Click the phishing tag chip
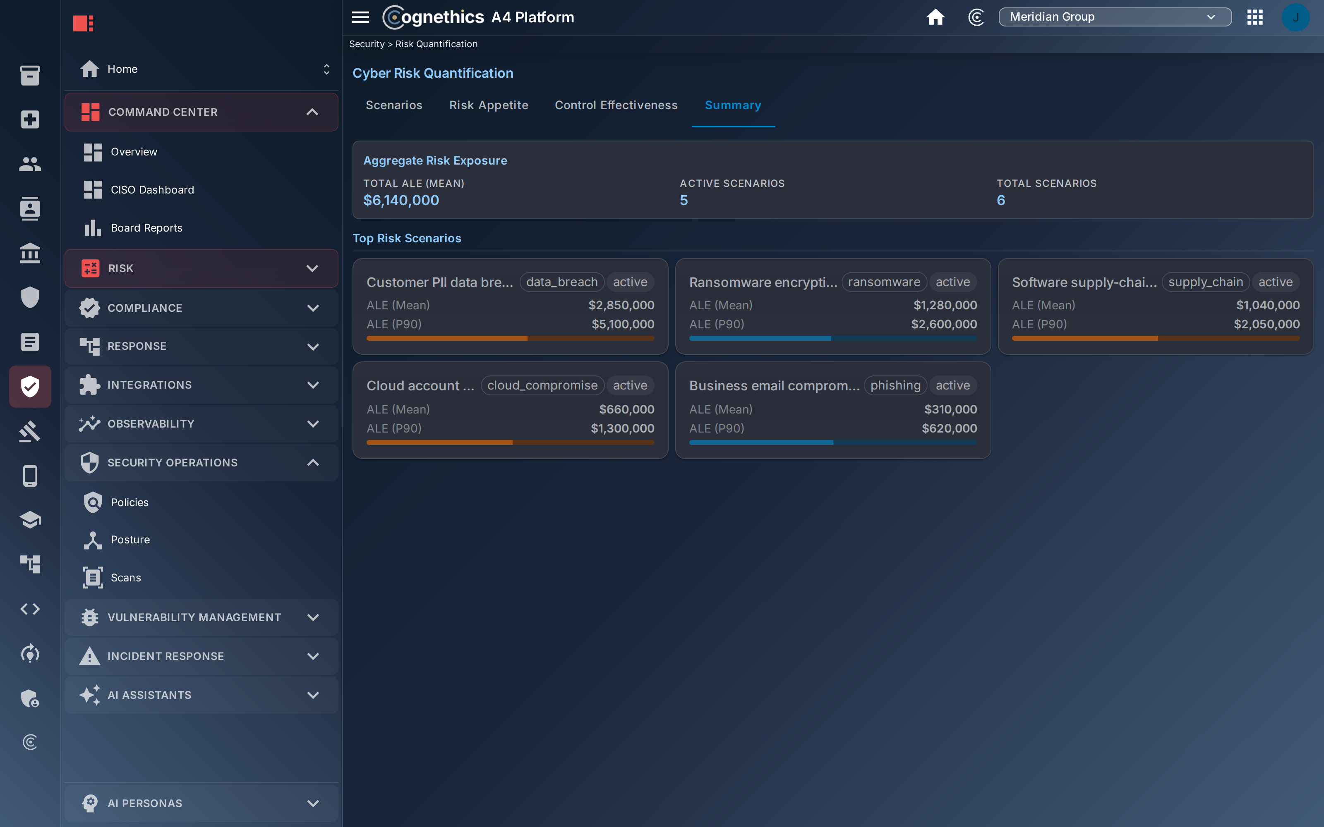Image resolution: width=1324 pixels, height=827 pixels. 895,386
